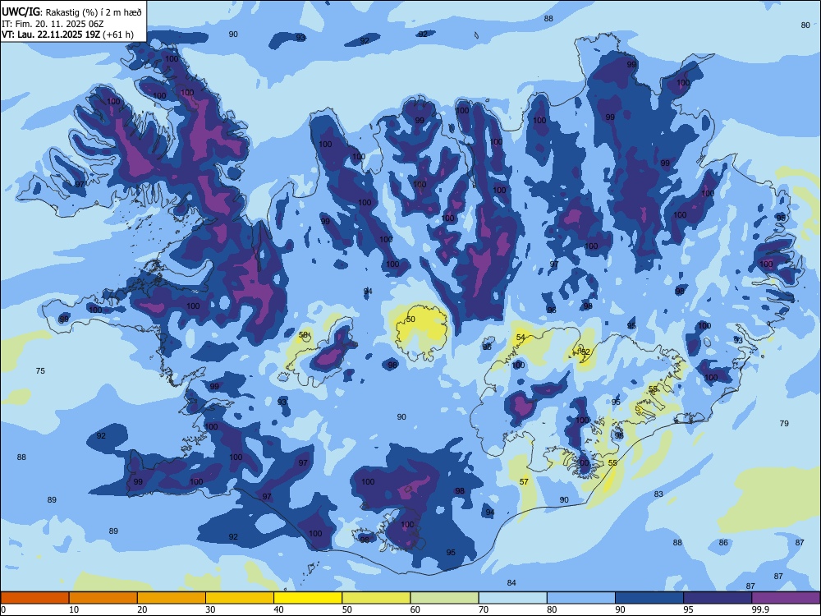This screenshot has width=821, height=616.
Task: Click the '56' humidity value label
Action: point(653,389)
